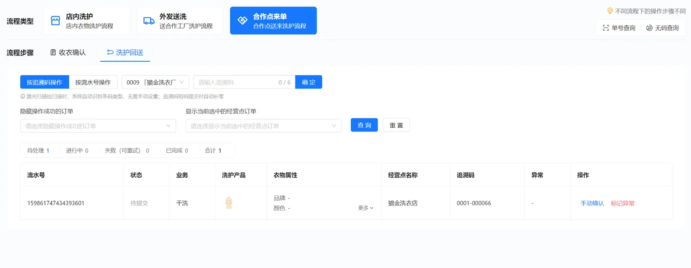
Task: Click trace code 0001-000066
Action: tap(474, 203)
